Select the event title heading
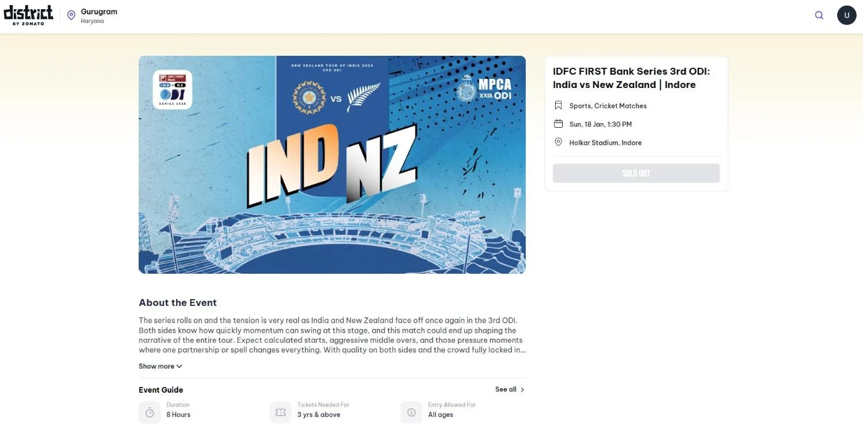Viewport: 863px width, 429px height. point(631,76)
